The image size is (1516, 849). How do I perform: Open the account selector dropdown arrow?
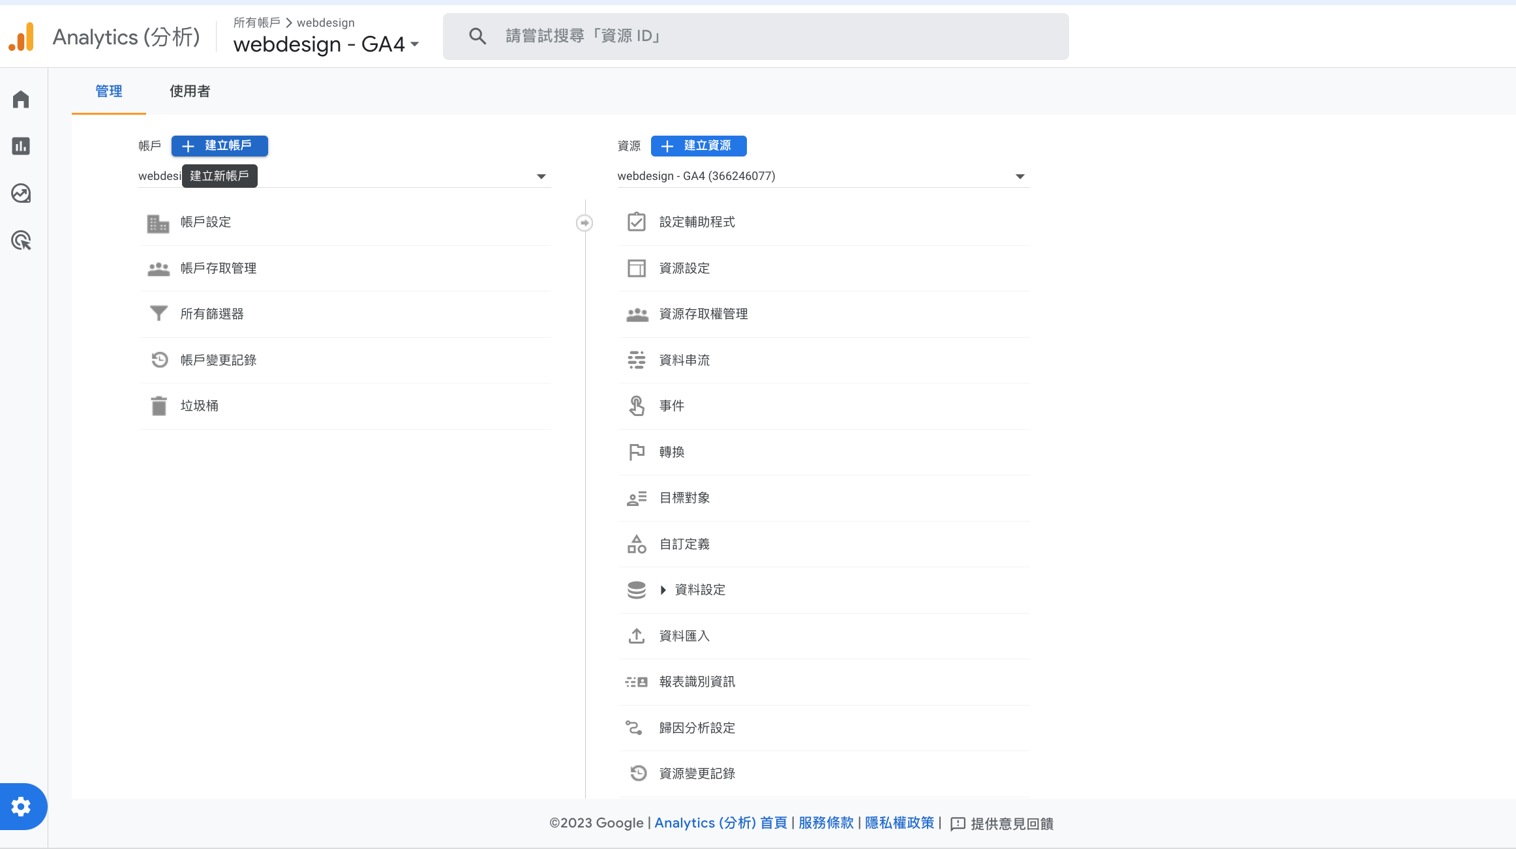541,177
